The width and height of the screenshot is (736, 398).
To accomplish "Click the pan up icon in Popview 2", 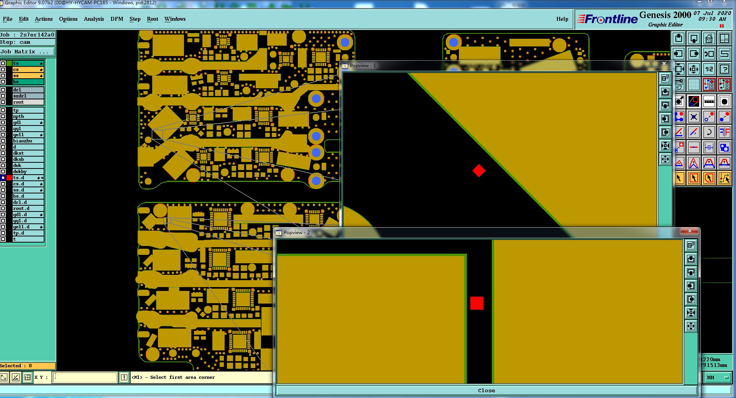I will 691,259.
